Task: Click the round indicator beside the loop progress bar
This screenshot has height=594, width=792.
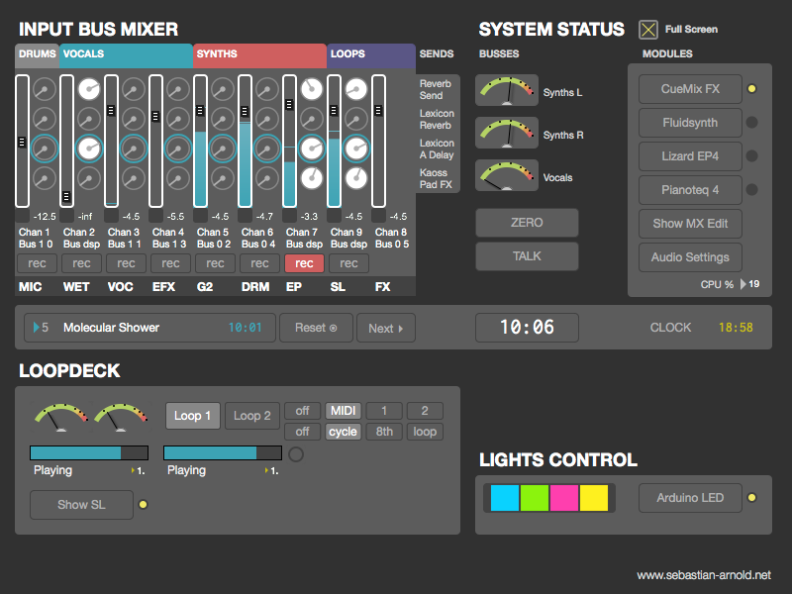Action: 295,454
